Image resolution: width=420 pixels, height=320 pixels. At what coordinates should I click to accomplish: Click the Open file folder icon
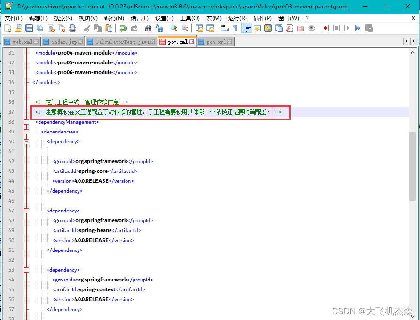point(18,28)
